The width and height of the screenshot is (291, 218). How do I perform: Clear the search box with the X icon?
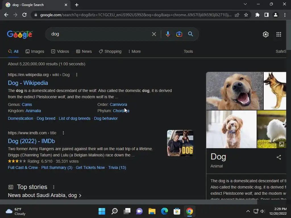coord(154,34)
